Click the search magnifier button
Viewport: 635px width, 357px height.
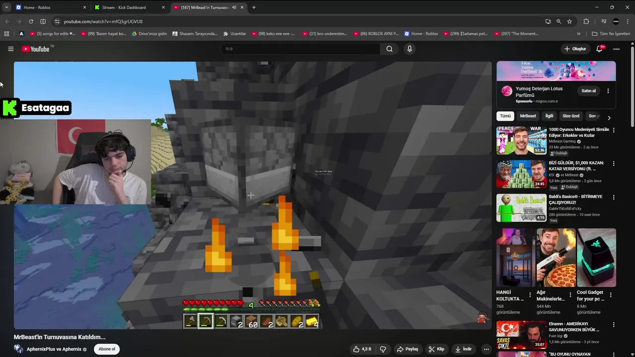click(389, 49)
